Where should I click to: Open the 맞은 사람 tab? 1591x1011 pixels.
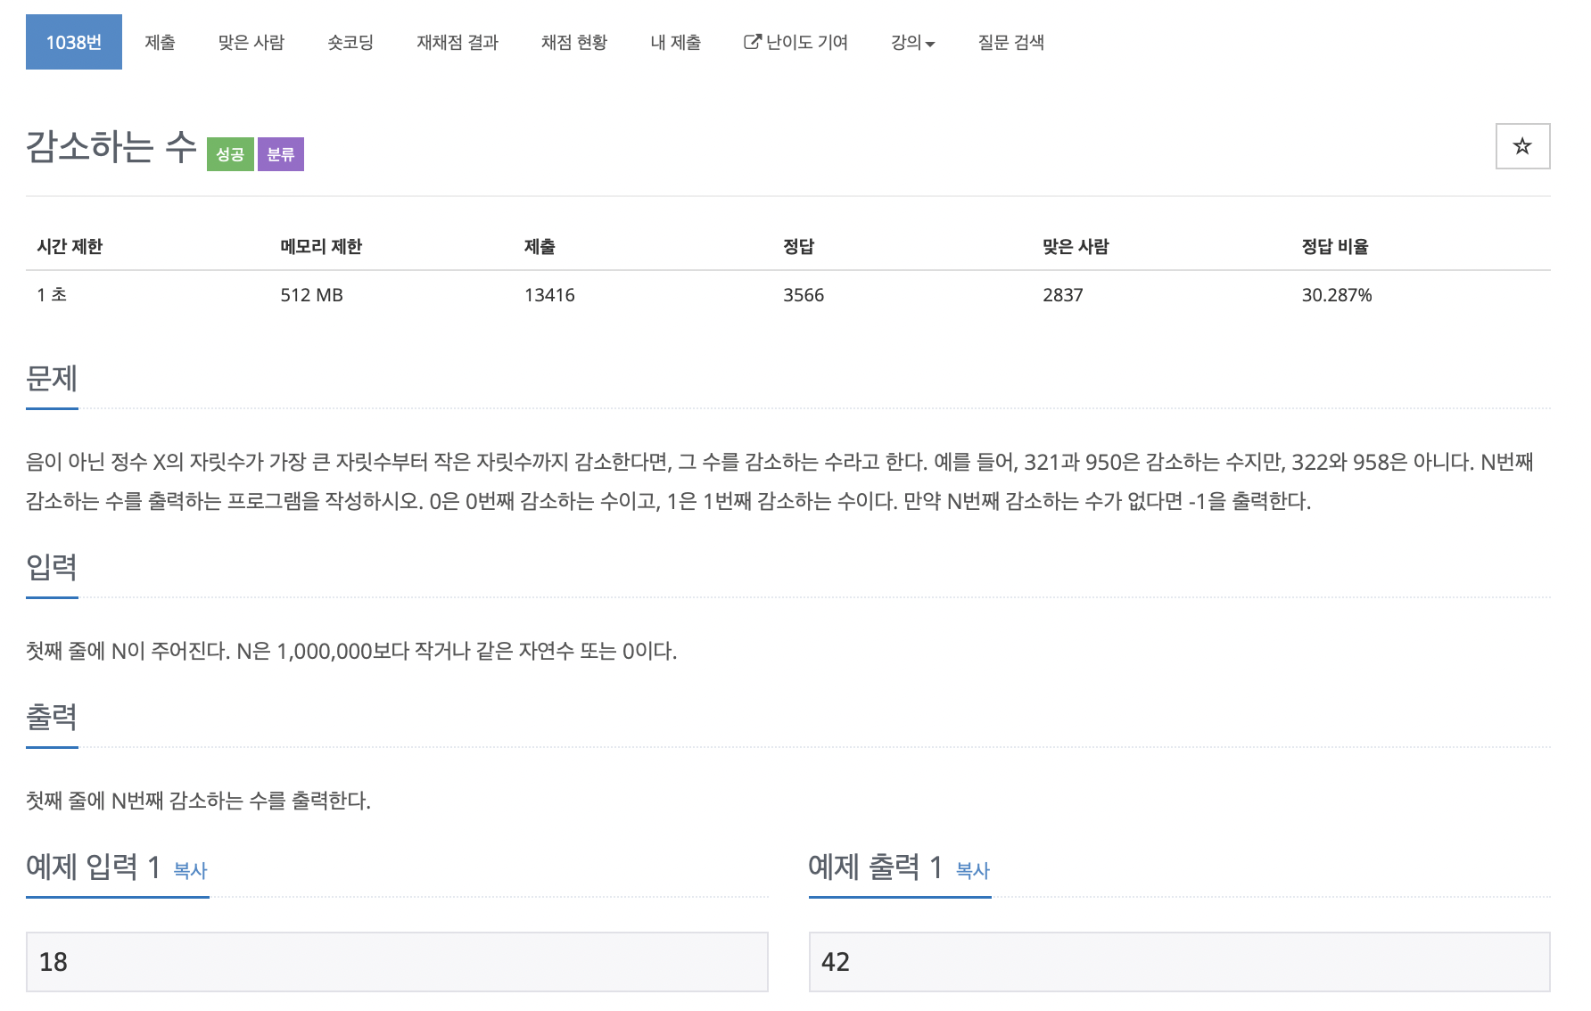(x=251, y=42)
